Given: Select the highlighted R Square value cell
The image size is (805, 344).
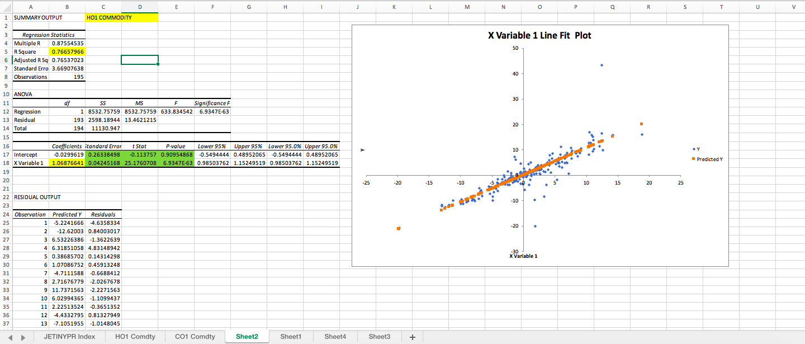Looking at the screenshot, I should click(67, 51).
